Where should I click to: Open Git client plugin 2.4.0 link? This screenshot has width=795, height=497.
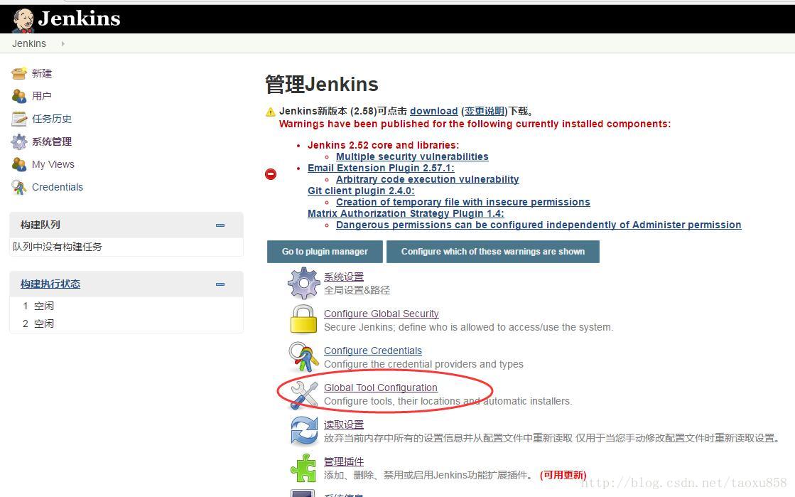click(x=361, y=191)
